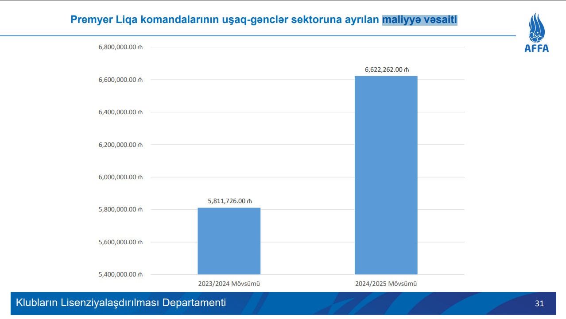
Task: Click slide page number 31
Action: pyautogui.click(x=539, y=304)
